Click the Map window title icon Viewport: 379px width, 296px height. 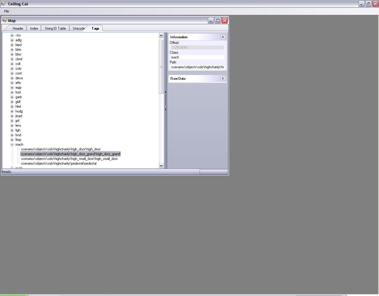click(x=4, y=20)
